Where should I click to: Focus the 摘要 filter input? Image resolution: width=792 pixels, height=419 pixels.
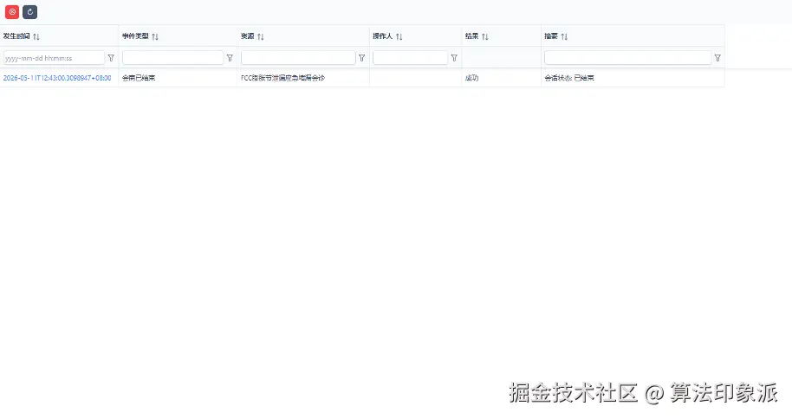click(x=628, y=58)
